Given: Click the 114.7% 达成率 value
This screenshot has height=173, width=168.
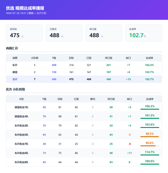Looking at the screenshot, I should pos(150,152).
